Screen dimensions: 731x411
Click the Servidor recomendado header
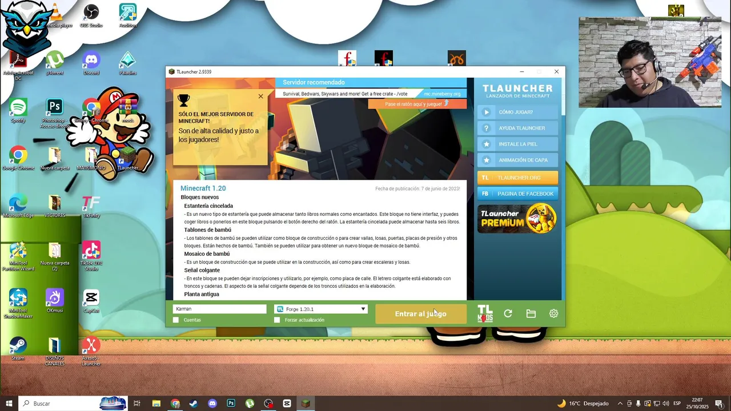314,83
